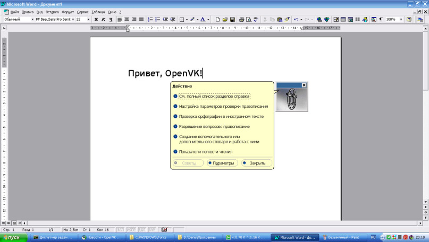
Task: Open Диспетчер задач from the taskbar
Action: (54, 238)
